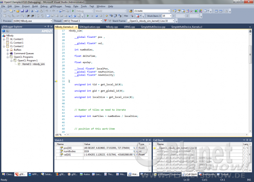Open the Output bottom tab
Image resolution: width=254 pixels, height=182 pixels.
point(223,174)
